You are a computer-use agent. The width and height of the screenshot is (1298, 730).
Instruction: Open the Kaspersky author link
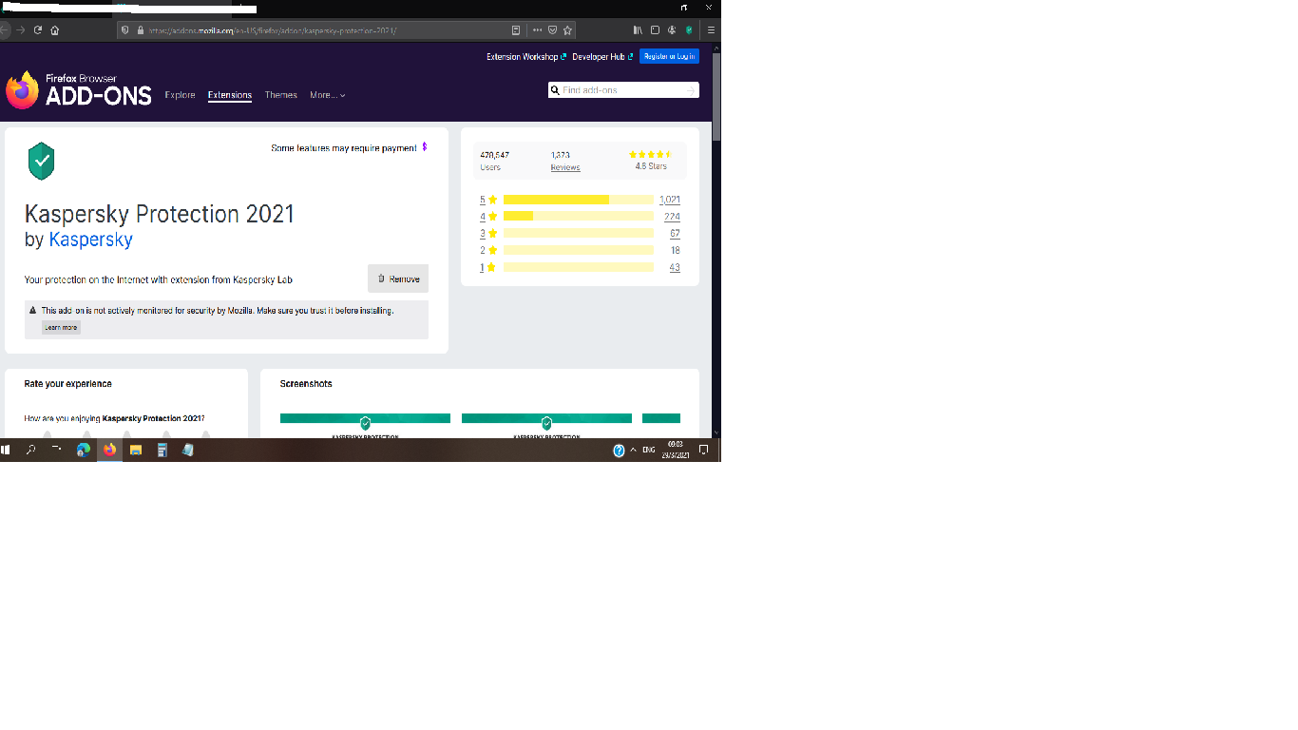pos(91,240)
